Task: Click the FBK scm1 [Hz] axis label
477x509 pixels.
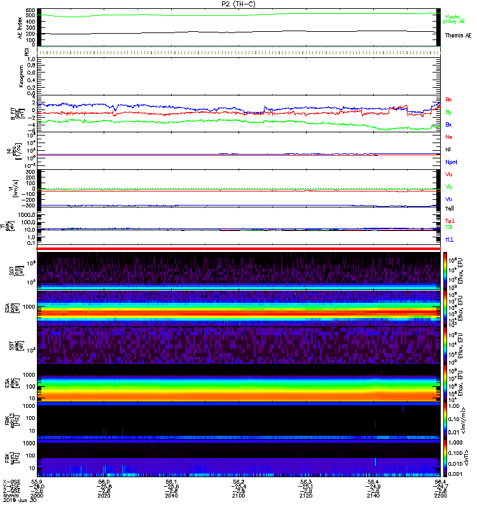Action: click(x=11, y=457)
